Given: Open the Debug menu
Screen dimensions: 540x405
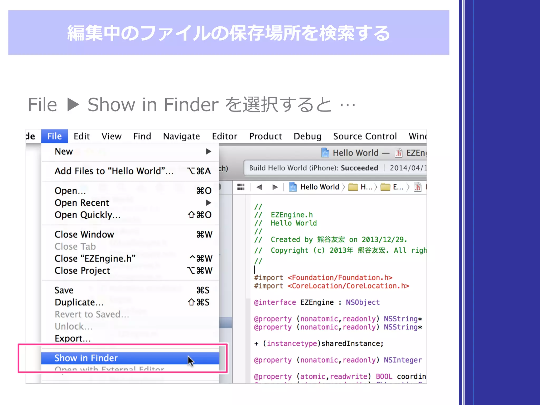Looking at the screenshot, I should click(x=307, y=136).
